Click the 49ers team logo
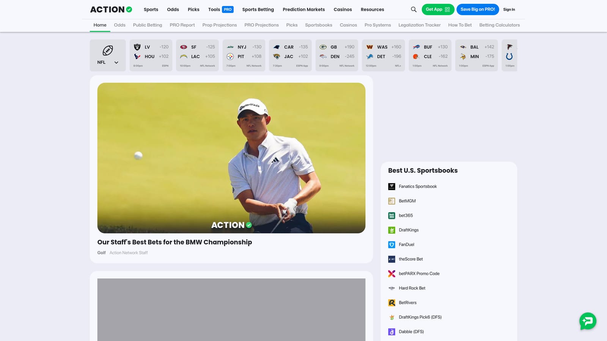The height and width of the screenshot is (341, 607). tap(184, 47)
